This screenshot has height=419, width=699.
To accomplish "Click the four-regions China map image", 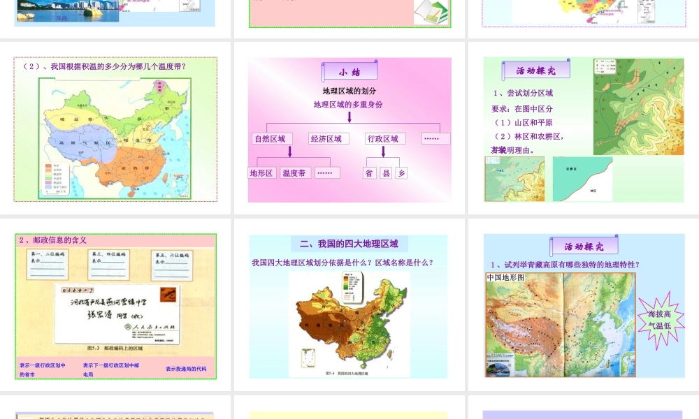I will [x=349, y=324].
